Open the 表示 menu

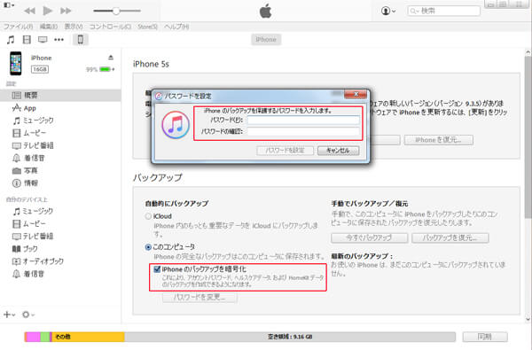coord(74,27)
